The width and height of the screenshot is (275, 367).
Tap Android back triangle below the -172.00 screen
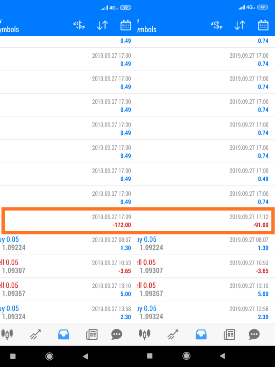85,356
